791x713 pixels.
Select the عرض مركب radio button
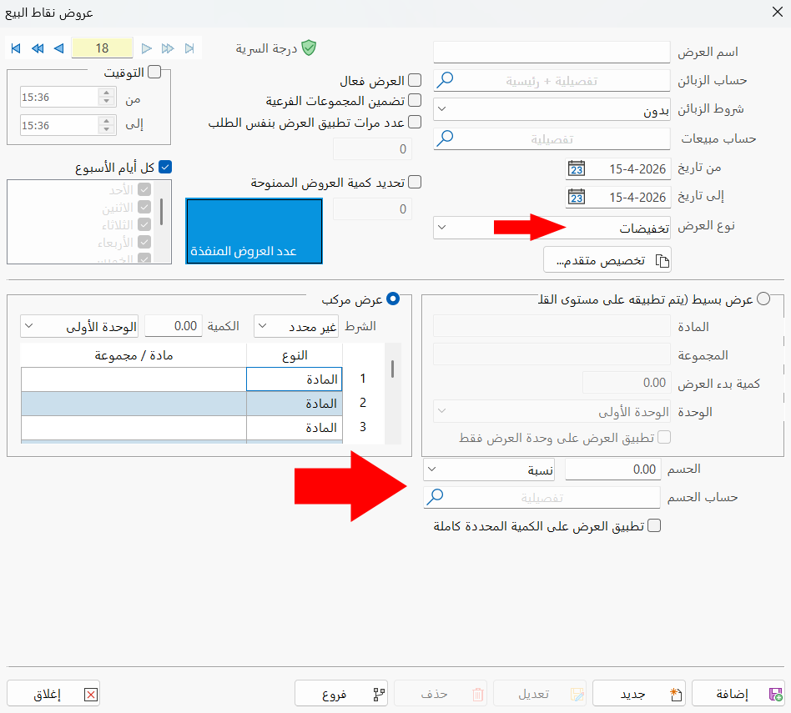[x=393, y=299]
